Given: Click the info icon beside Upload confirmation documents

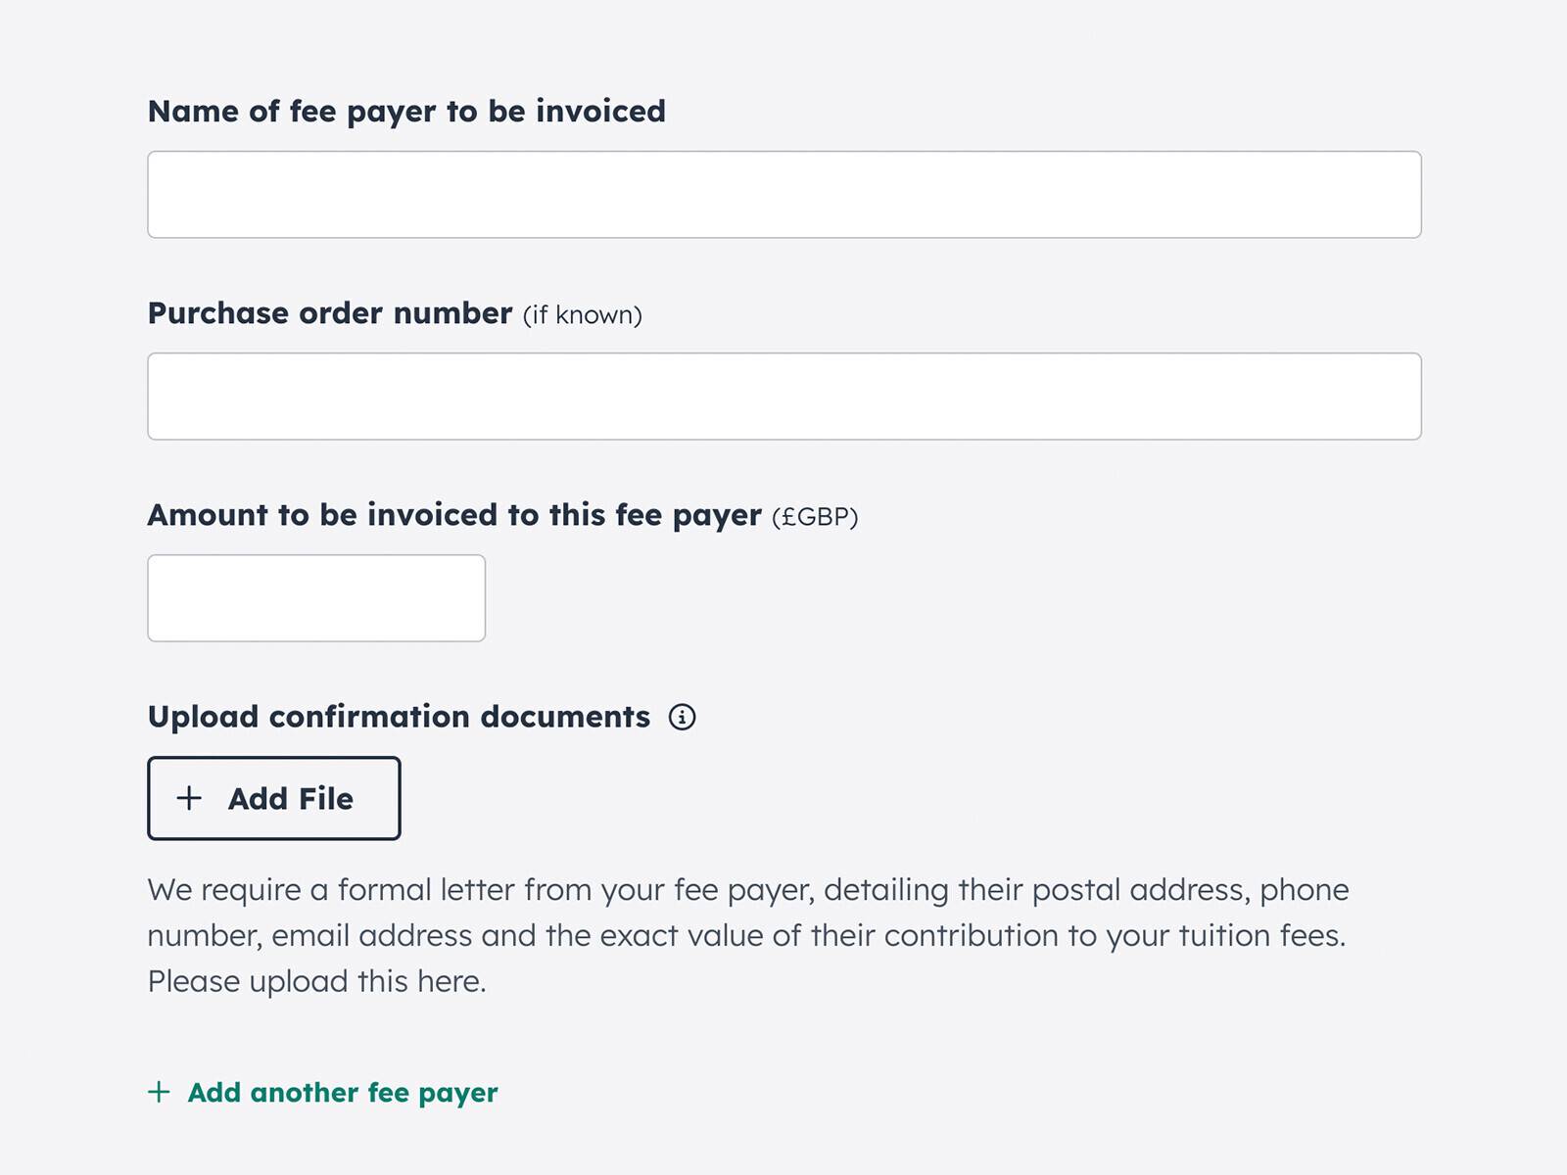Looking at the screenshot, I should click(682, 717).
